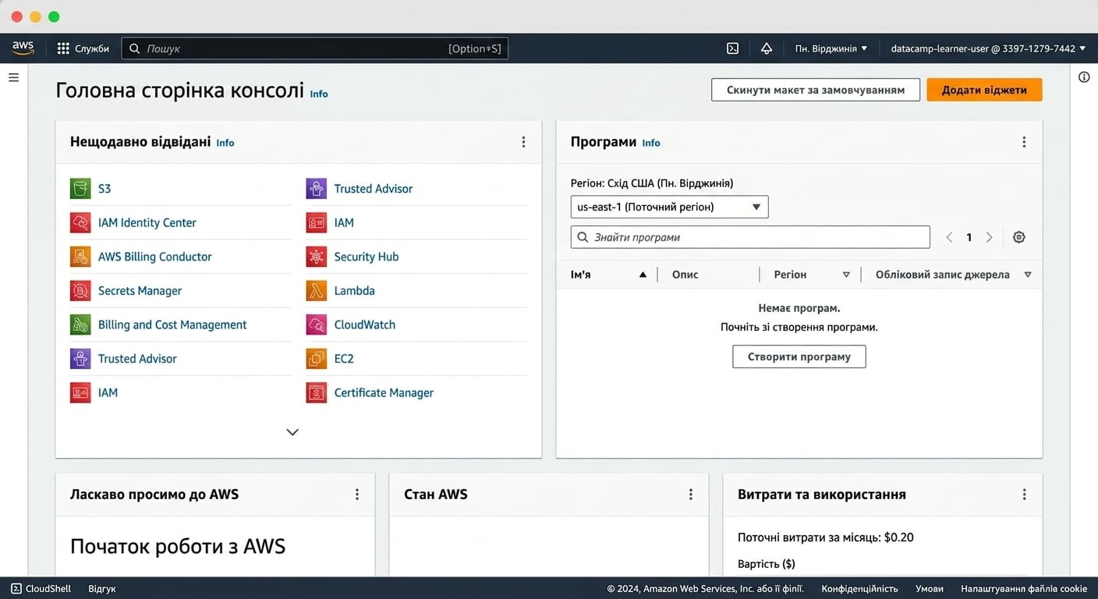The height and width of the screenshot is (599, 1098).
Task: Open the CloudShell icon in top navigation bar
Action: [733, 48]
